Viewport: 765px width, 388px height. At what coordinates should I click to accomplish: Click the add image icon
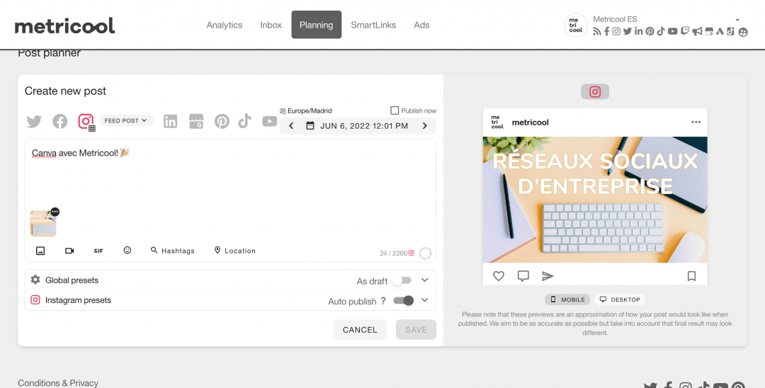[40, 251]
